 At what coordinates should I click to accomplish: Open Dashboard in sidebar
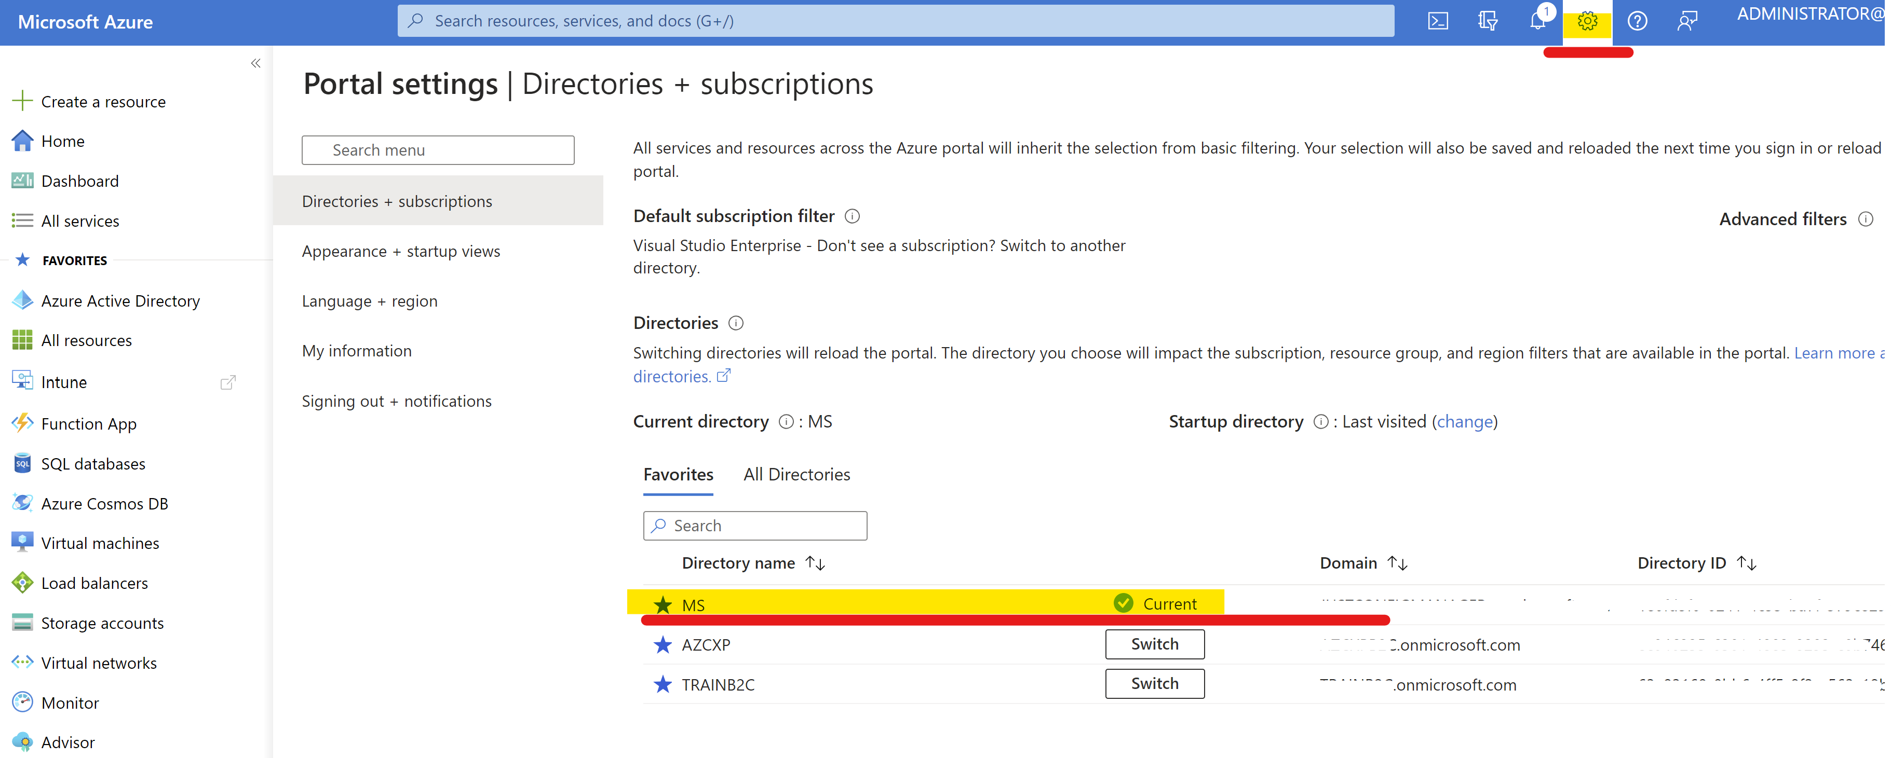pos(79,181)
